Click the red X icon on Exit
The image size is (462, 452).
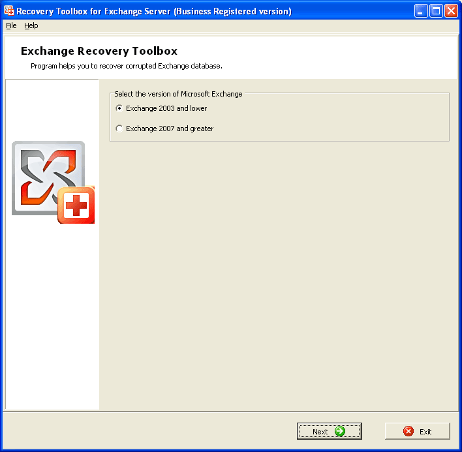[408, 431]
